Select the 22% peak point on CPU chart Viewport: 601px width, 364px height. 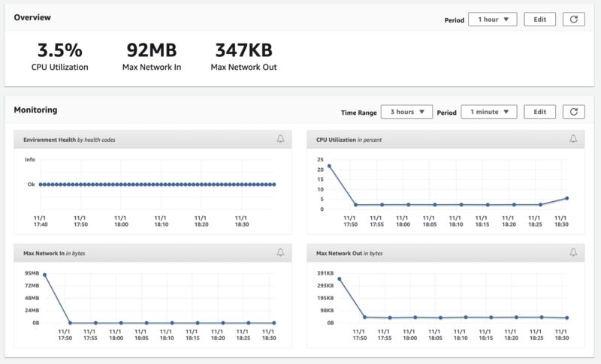pyautogui.click(x=329, y=166)
